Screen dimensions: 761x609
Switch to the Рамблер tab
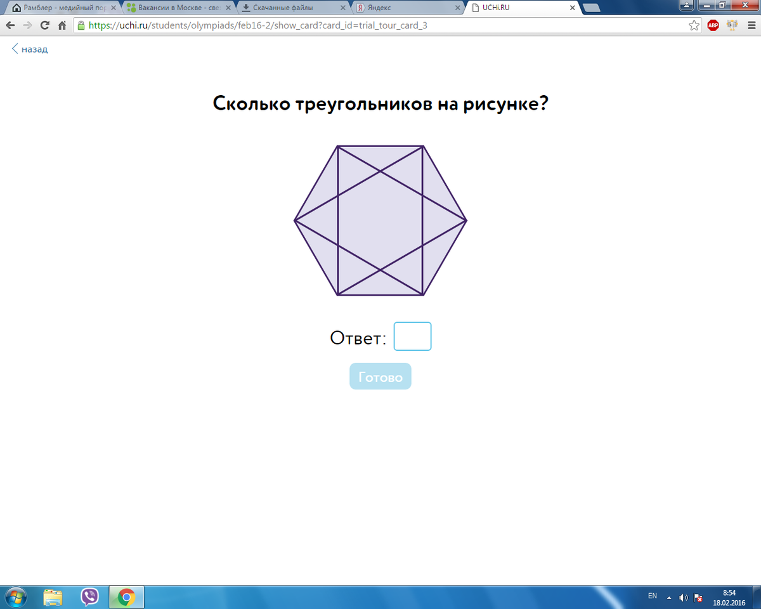[x=60, y=8]
